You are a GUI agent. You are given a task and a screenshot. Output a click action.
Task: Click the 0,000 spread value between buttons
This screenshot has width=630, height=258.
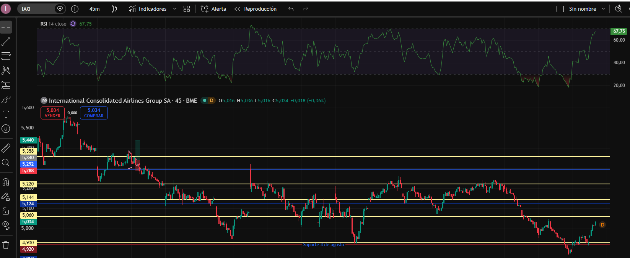click(72, 113)
